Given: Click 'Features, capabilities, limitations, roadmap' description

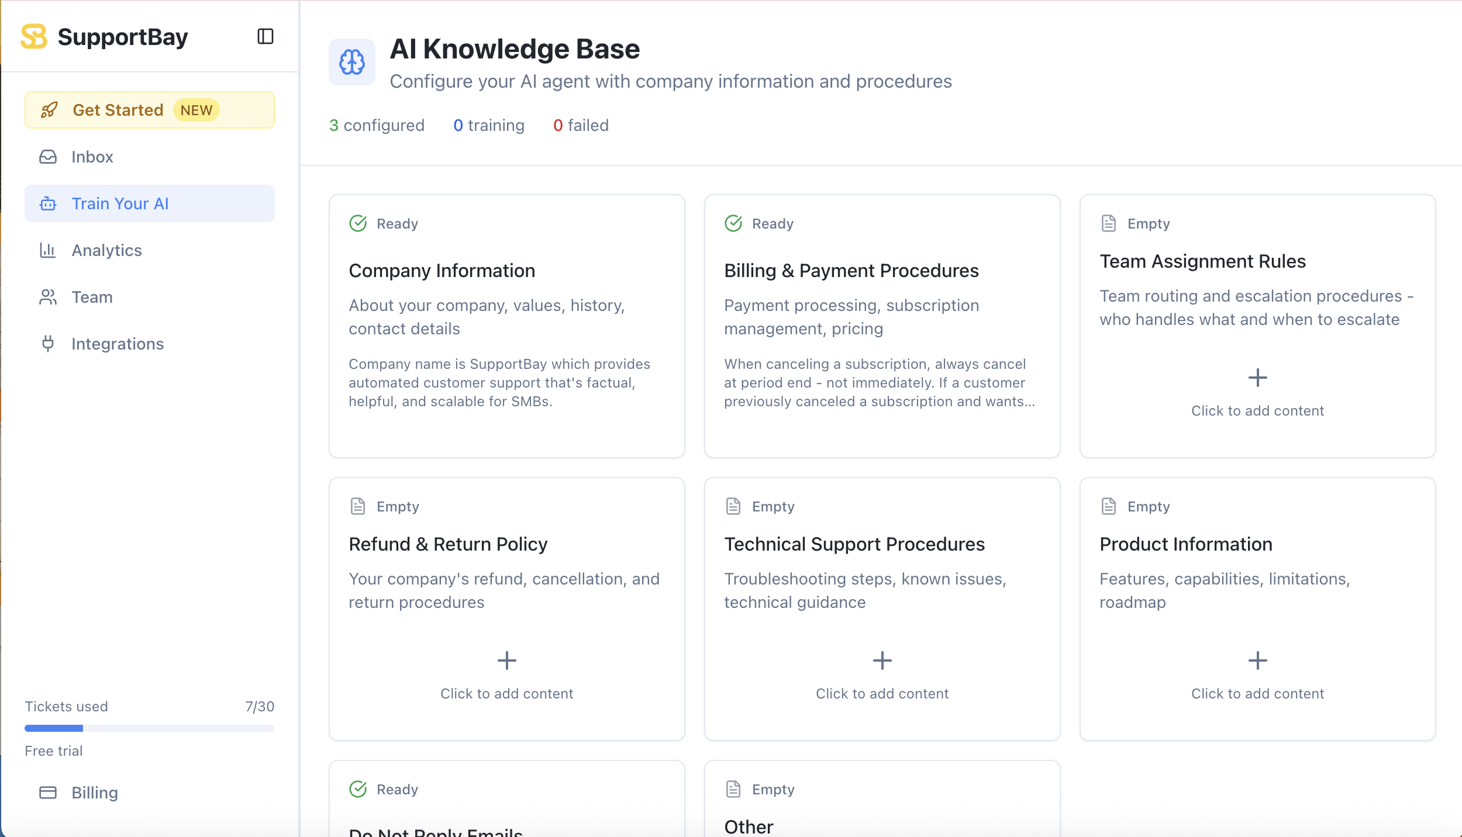Looking at the screenshot, I should (1225, 590).
